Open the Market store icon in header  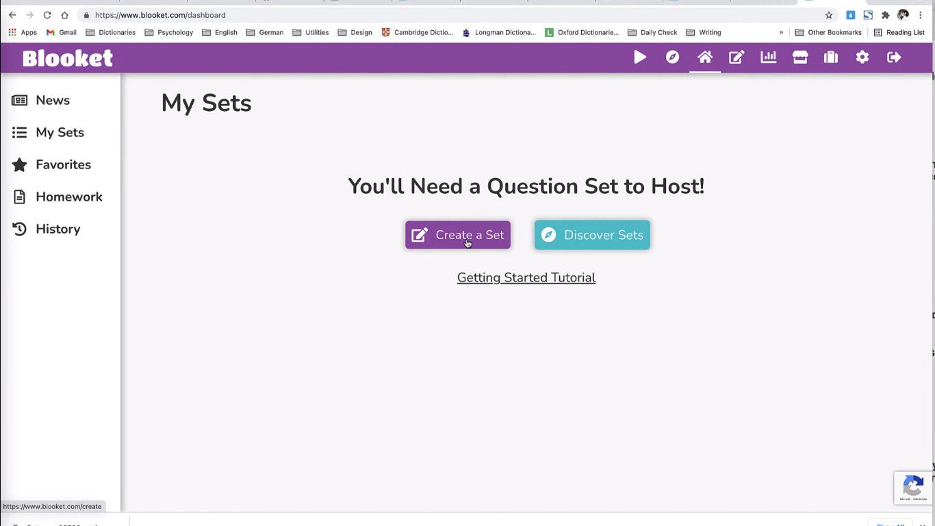800,58
